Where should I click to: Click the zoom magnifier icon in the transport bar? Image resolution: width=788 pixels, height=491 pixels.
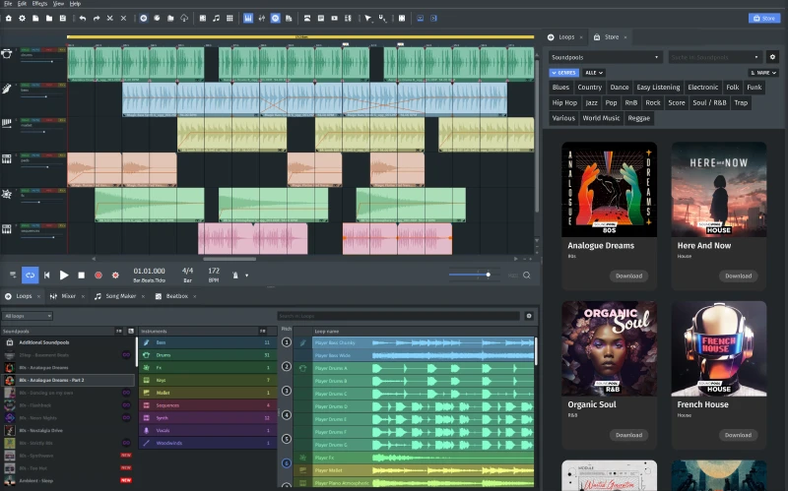coord(527,276)
